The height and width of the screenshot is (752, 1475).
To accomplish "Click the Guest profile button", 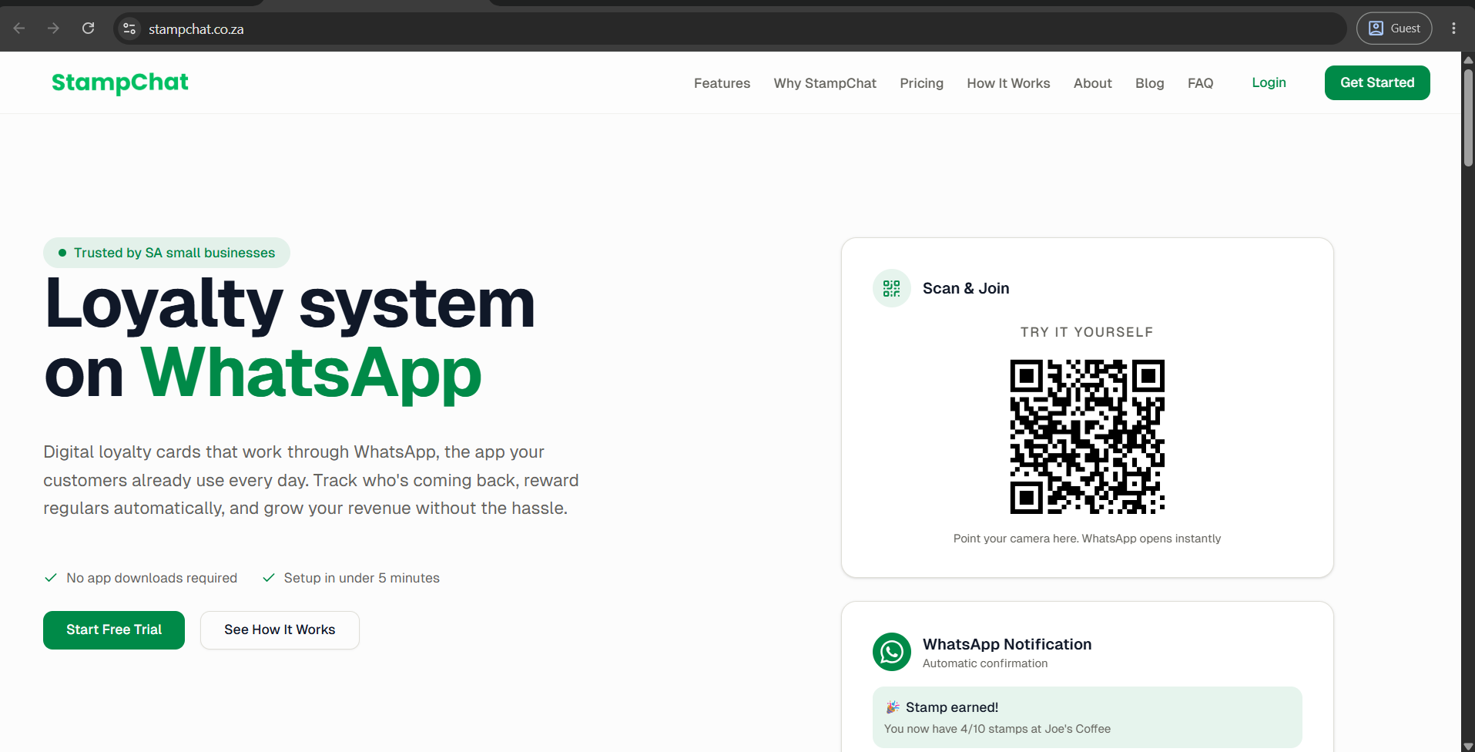I will tap(1393, 29).
